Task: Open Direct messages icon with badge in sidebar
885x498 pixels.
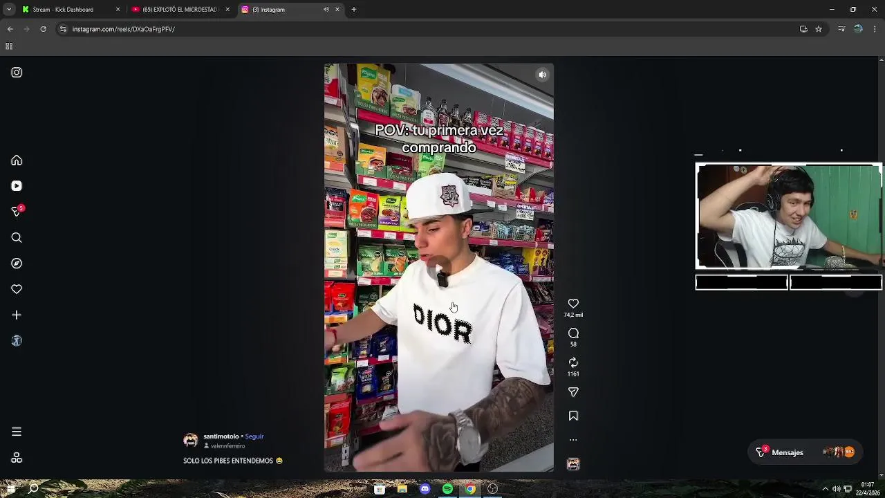Action: (17, 212)
